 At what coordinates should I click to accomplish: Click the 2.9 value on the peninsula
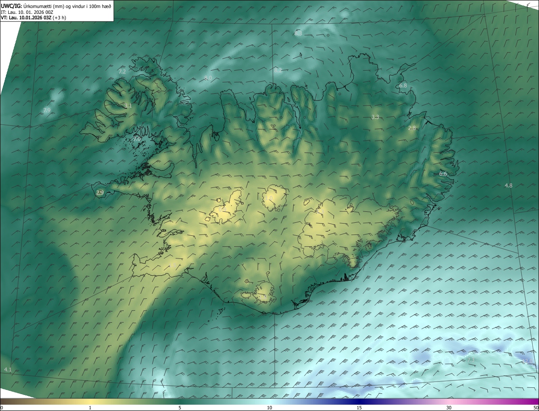point(100,192)
